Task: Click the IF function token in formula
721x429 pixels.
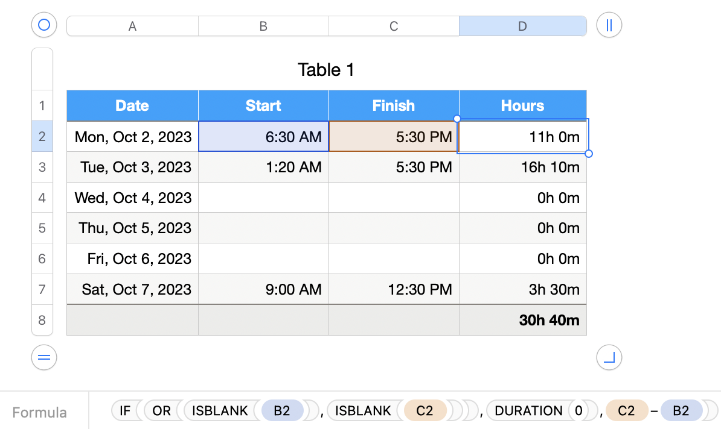Action: [125, 411]
